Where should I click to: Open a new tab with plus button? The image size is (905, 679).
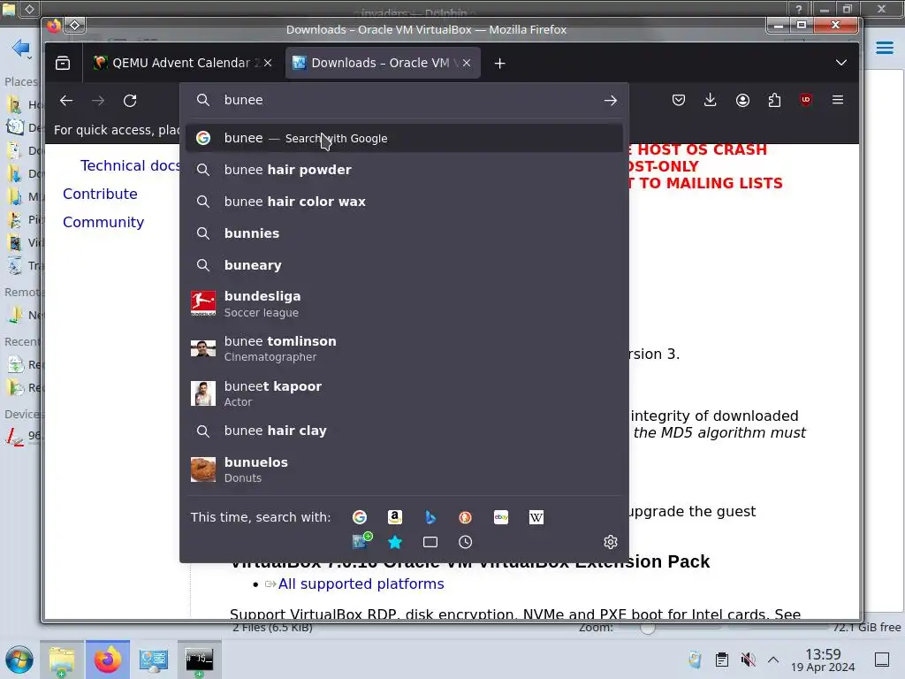click(500, 63)
